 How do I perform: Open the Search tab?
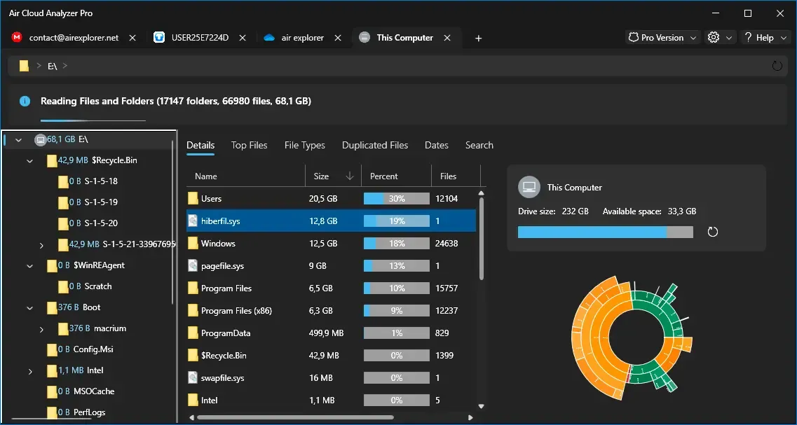pyautogui.click(x=479, y=145)
